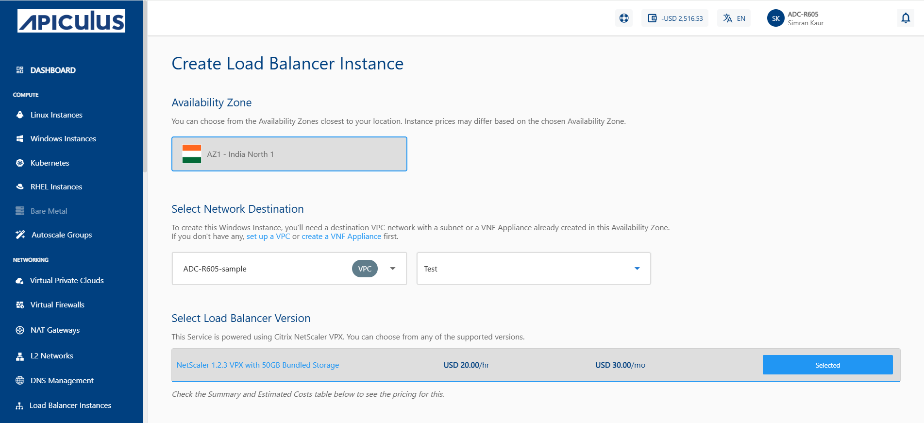Click the Selected button for NetScaler
The width and height of the screenshot is (924, 423).
click(827, 365)
